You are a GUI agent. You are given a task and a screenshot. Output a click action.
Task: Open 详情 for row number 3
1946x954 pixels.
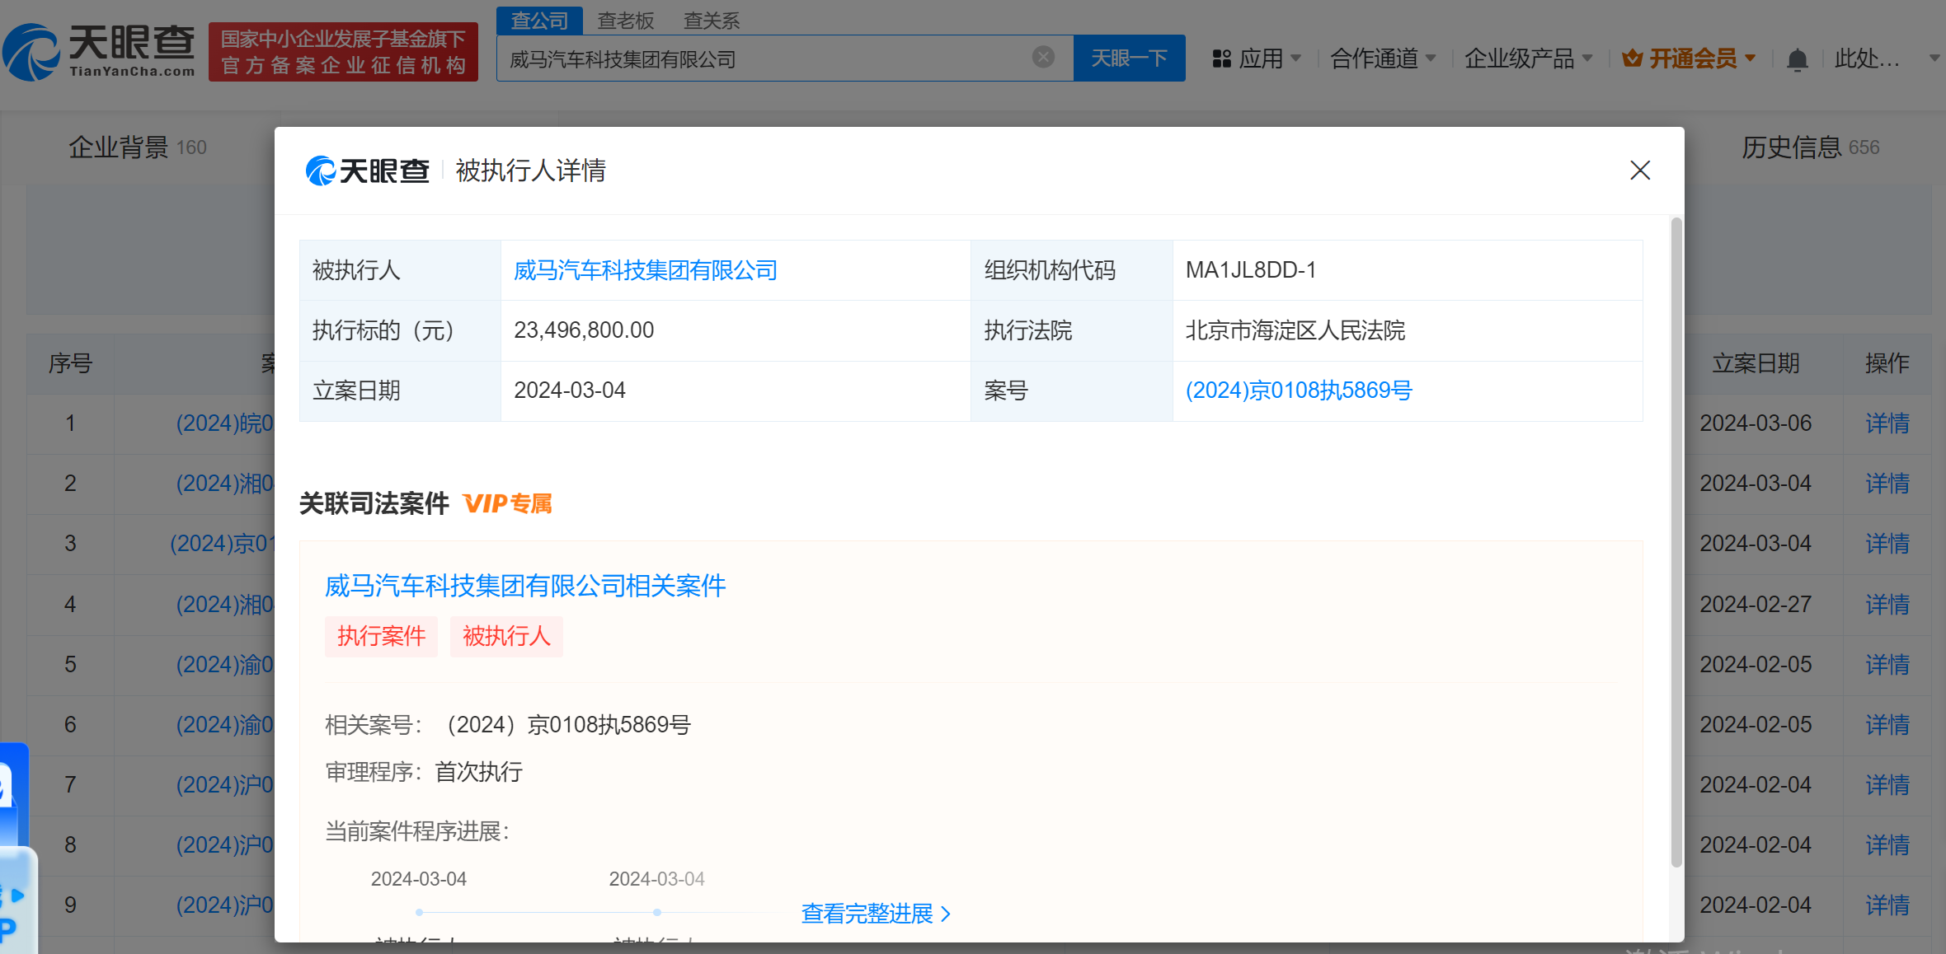pyautogui.click(x=1887, y=544)
